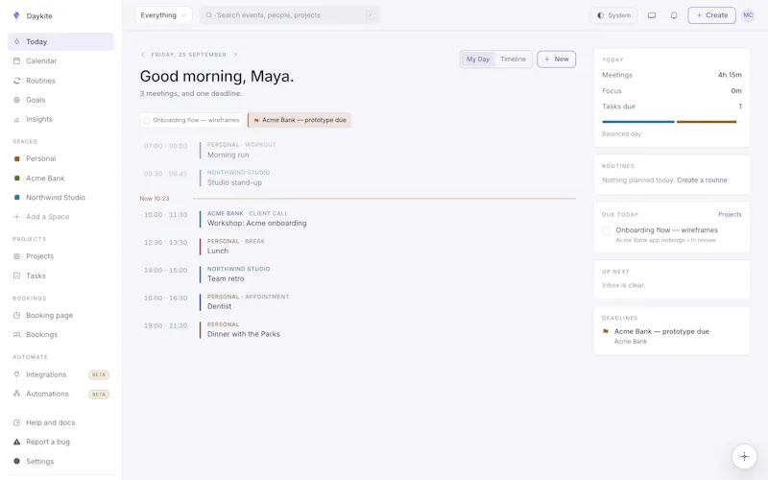Open the Goals target icon
The image size is (768, 480).
pyautogui.click(x=16, y=100)
